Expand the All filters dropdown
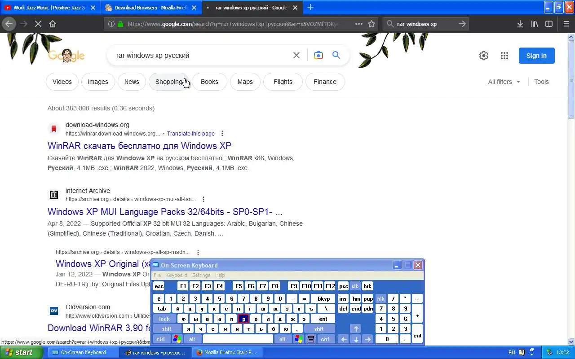575x359 pixels. [x=504, y=82]
